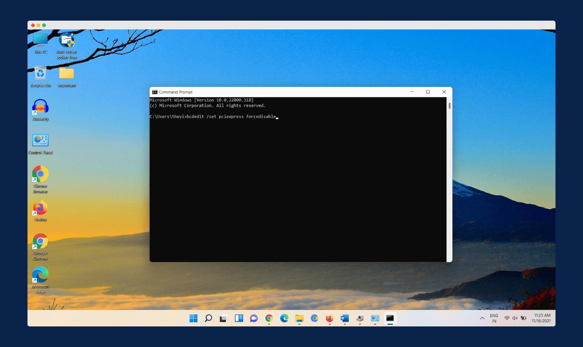Click Word icon in the taskbar
583x347 pixels.
pos(344,318)
